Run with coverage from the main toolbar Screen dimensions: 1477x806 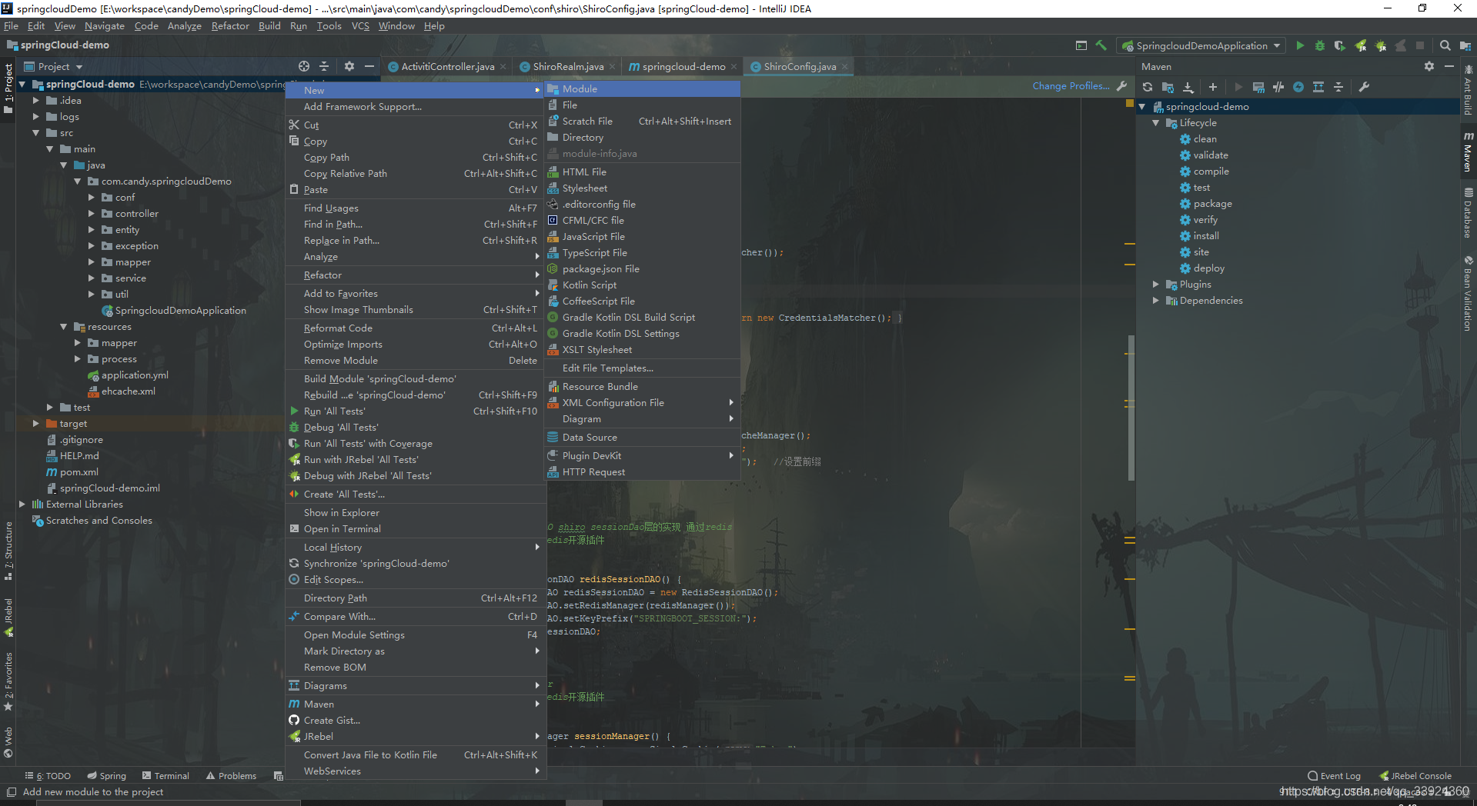(1340, 46)
